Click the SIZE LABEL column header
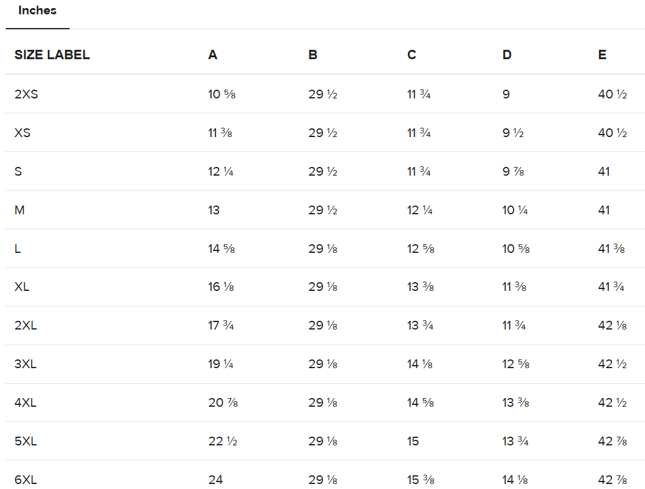 (52, 55)
